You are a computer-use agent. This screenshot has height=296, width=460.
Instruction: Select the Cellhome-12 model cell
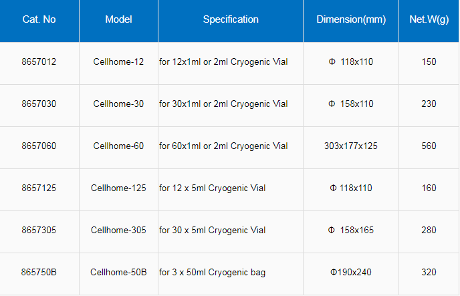pyautogui.click(x=118, y=62)
